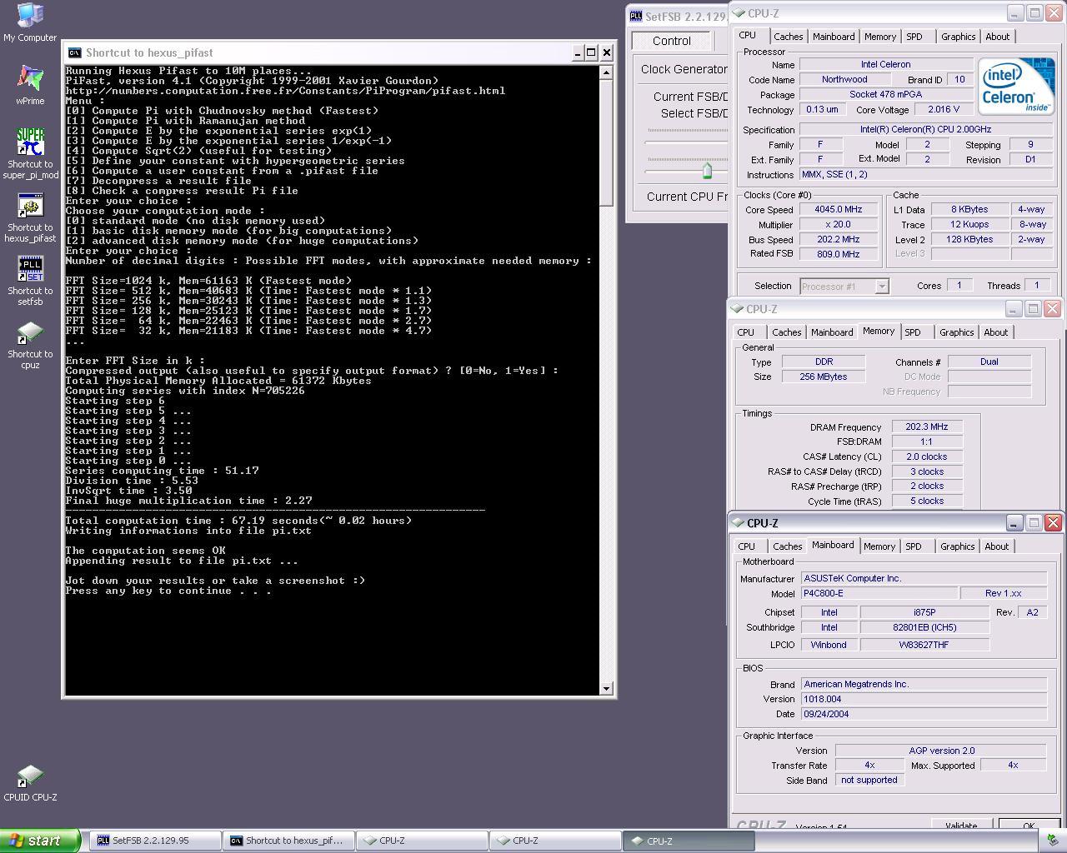Click the Level 2 cache value 128 KBytes
1067x853 pixels.
972,240
